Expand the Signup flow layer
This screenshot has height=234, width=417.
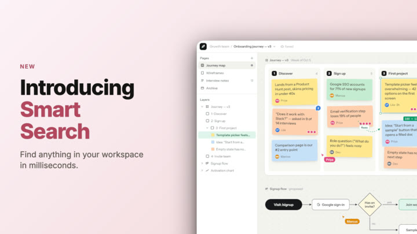(x=202, y=164)
